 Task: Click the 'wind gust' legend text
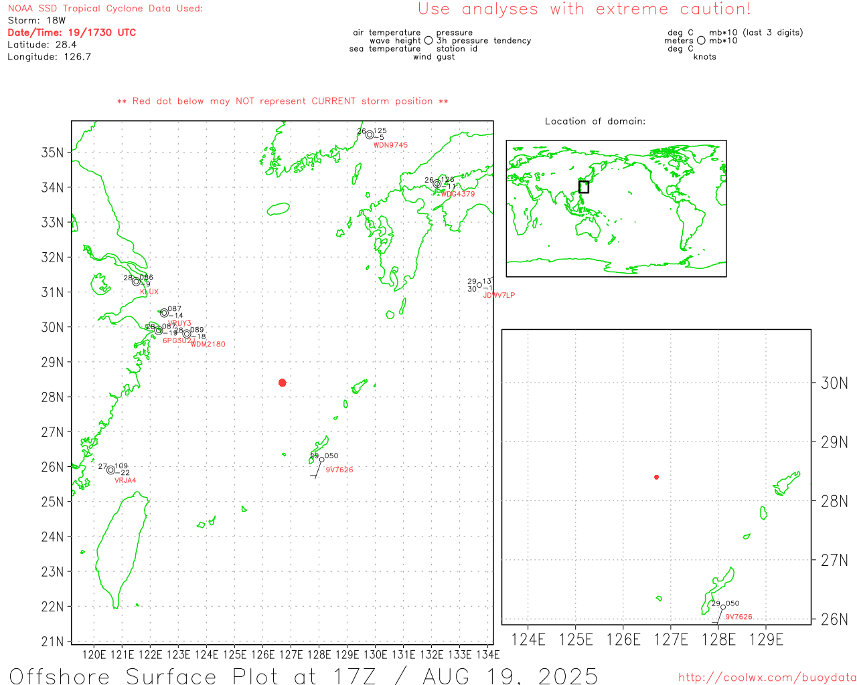[434, 57]
